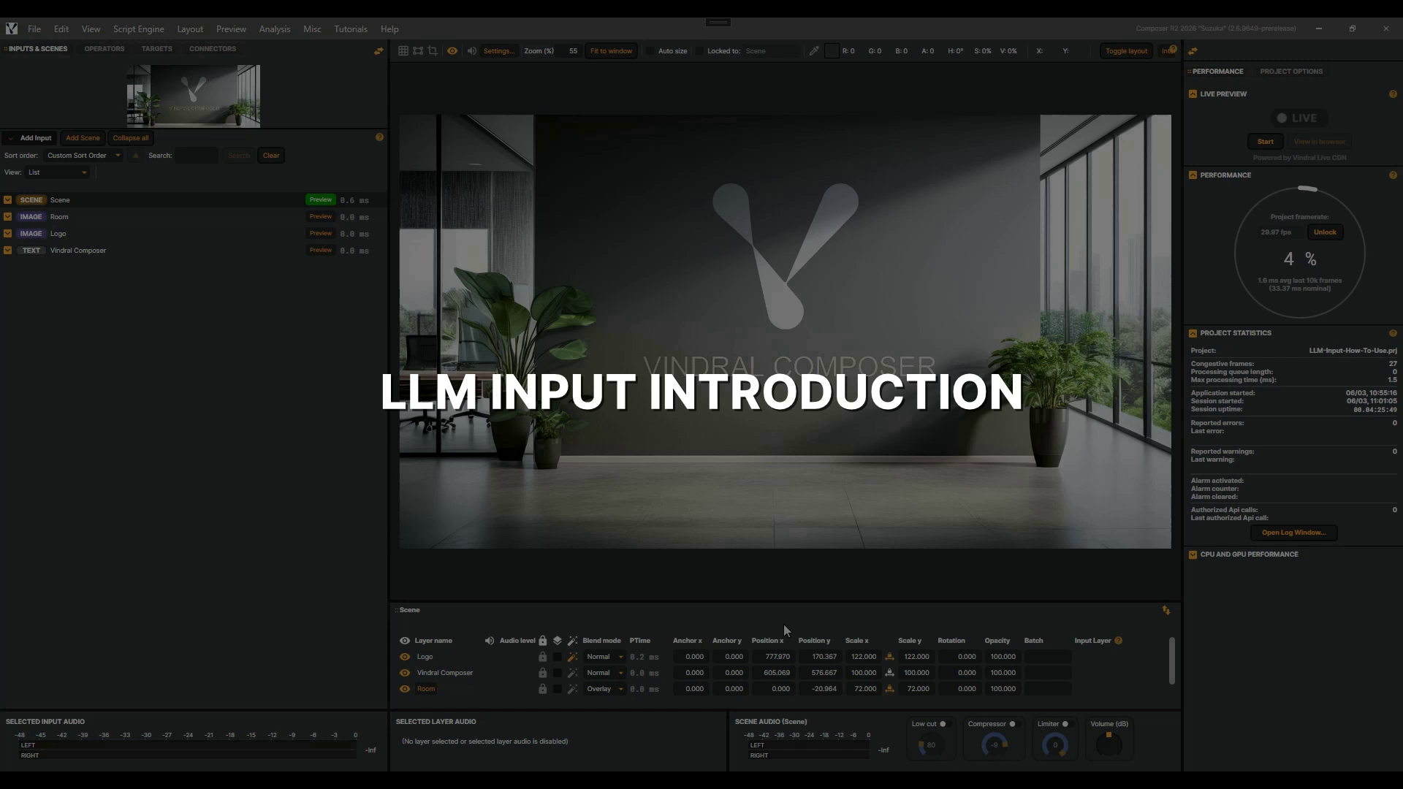
Task: Enable the Auto size checkbox
Action: coord(650,51)
